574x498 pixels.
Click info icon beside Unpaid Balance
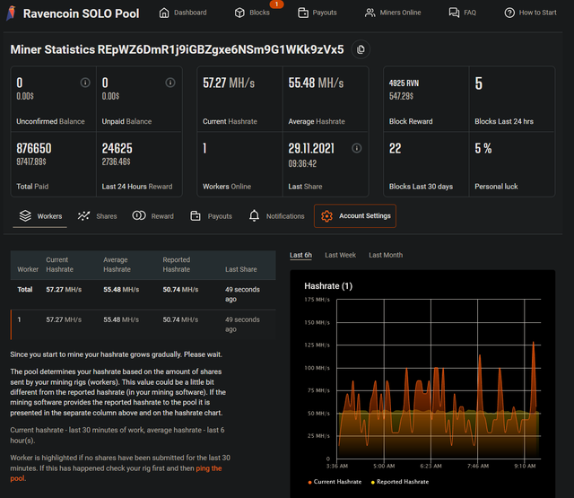(x=170, y=83)
